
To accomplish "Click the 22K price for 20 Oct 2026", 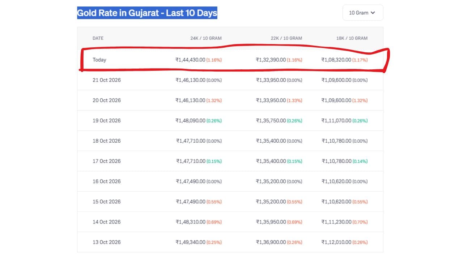I will coord(271,100).
